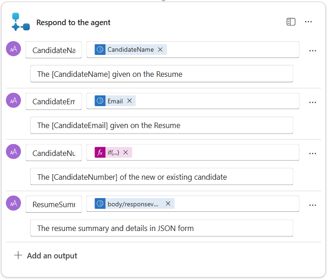Click the text type icon beside CandidateNumber
The width and height of the screenshot is (327, 279).
(14, 151)
